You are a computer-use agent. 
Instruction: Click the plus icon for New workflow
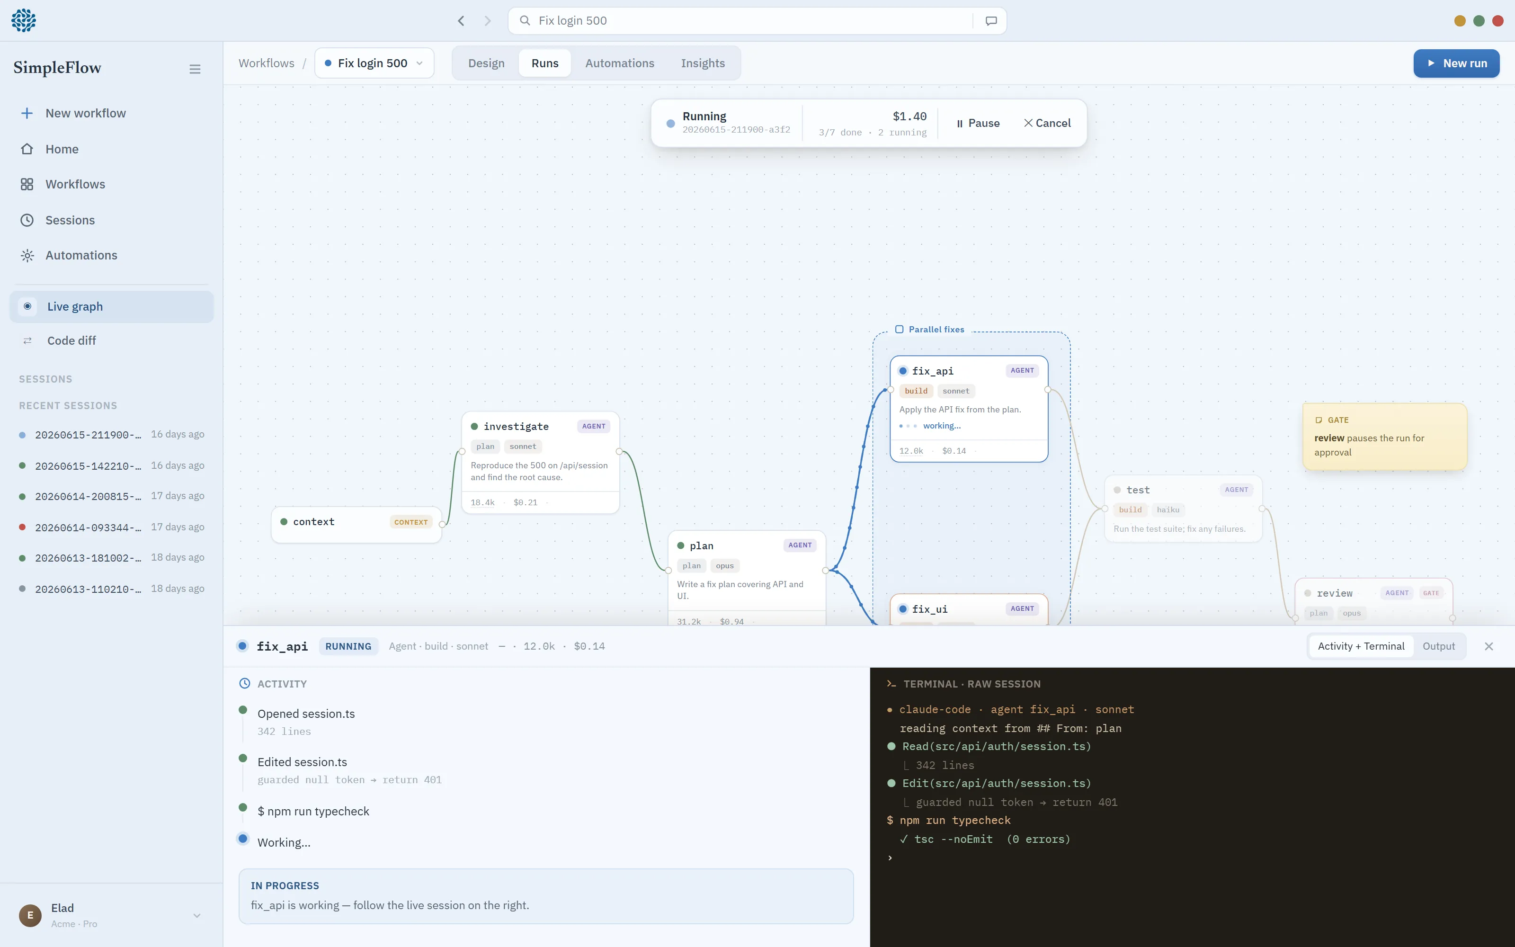click(27, 113)
